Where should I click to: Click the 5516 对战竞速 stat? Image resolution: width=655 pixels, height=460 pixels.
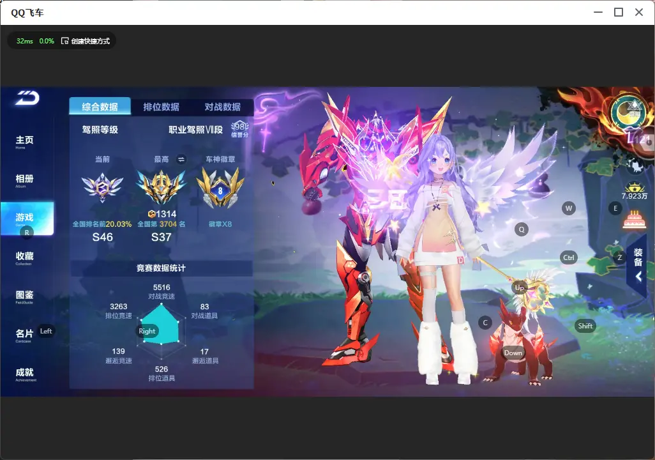pyautogui.click(x=162, y=291)
